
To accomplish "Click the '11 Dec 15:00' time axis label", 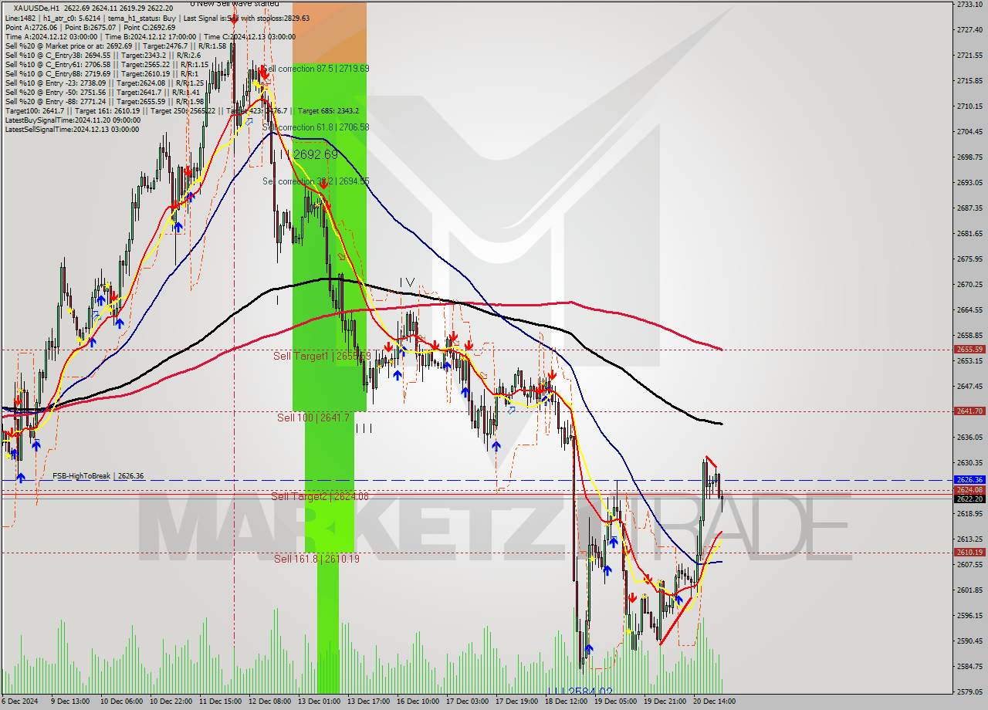I will [221, 702].
